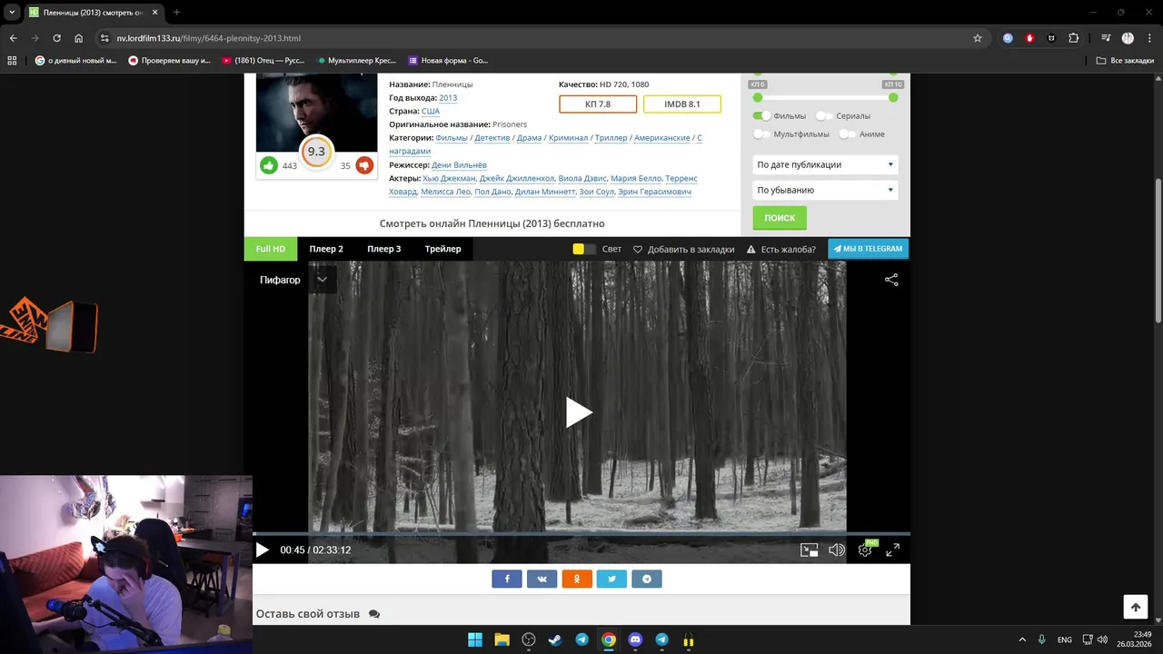Viewport: 1163px width, 654px height.
Task: Select the Full HD player tab
Action: (271, 249)
